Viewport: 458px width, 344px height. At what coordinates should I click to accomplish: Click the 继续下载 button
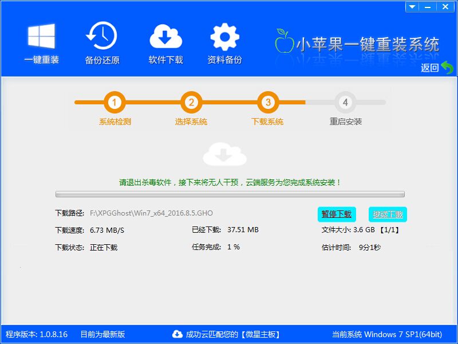(388, 214)
